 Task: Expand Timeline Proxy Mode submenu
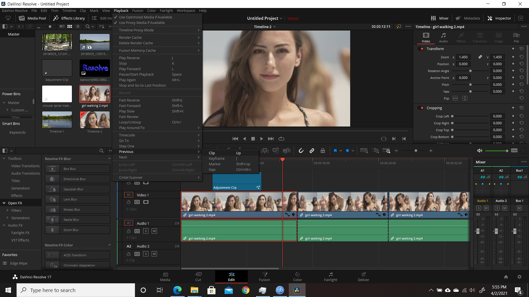click(x=157, y=30)
